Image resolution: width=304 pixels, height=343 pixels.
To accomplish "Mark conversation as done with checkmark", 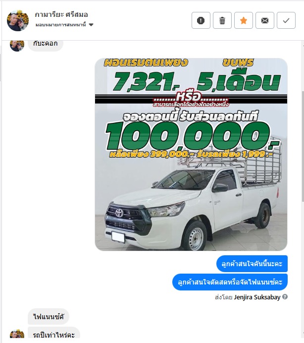I will pyautogui.click(x=286, y=20).
